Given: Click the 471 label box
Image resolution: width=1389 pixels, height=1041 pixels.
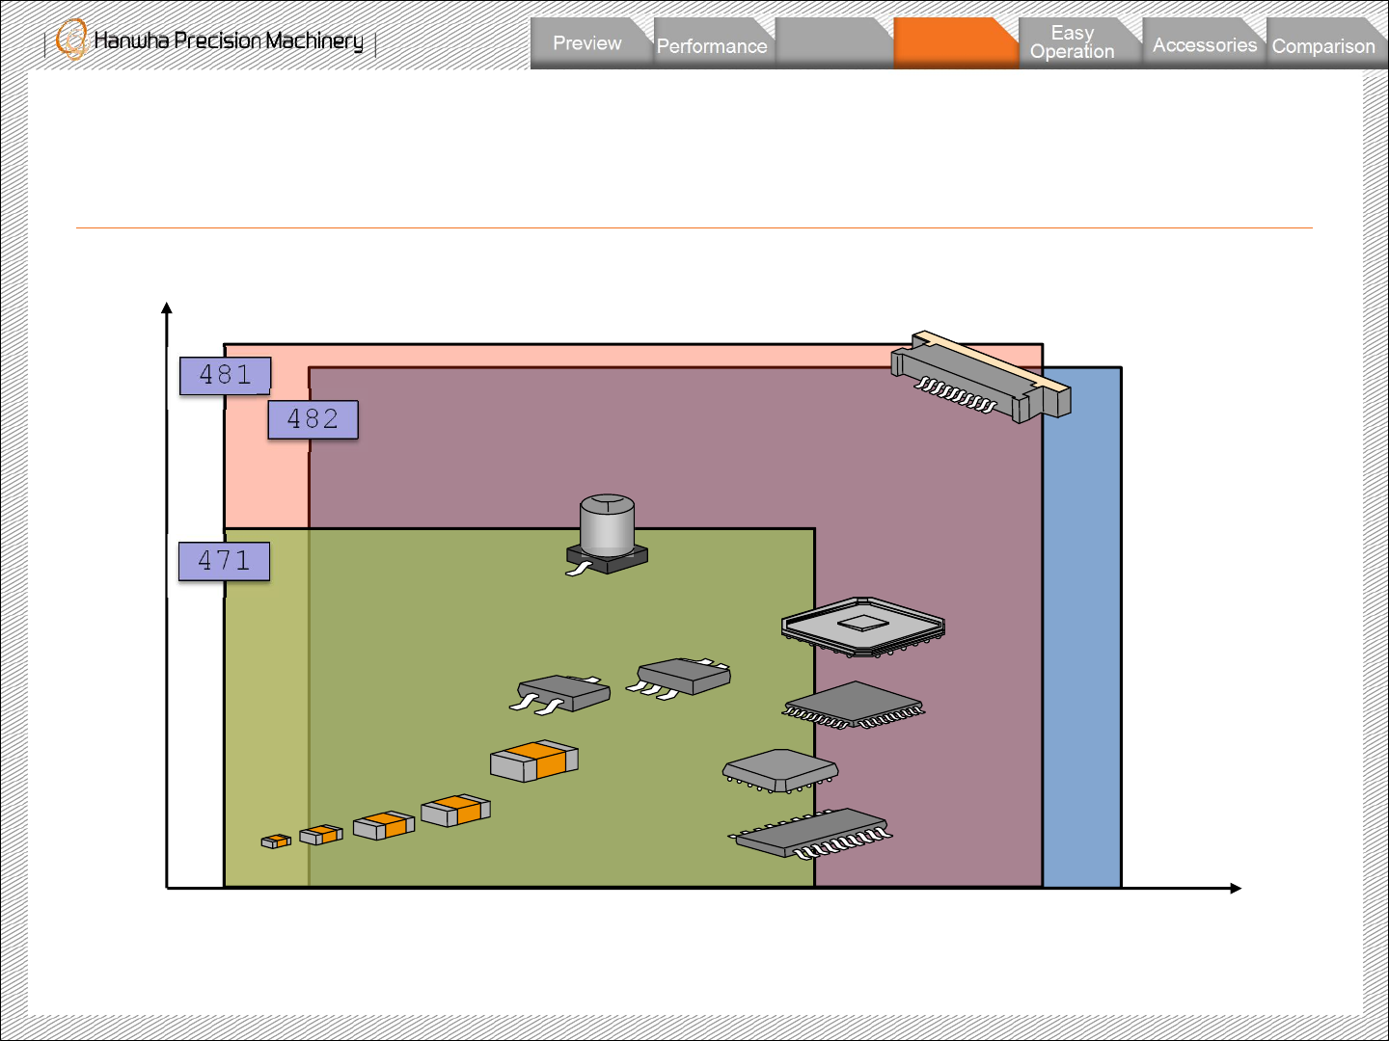Looking at the screenshot, I should tap(224, 561).
